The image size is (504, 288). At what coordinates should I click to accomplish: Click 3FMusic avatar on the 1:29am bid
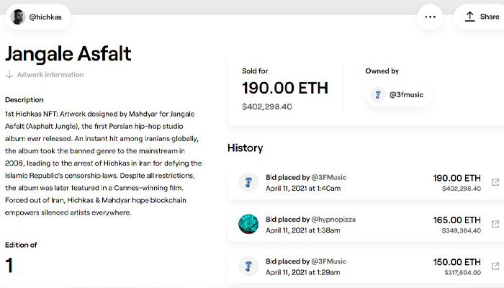(248, 266)
